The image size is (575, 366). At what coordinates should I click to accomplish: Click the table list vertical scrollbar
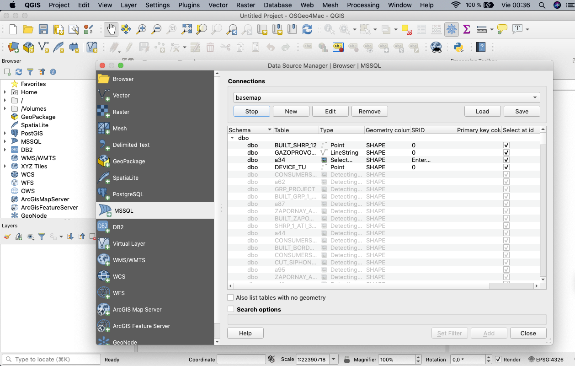pos(543,204)
